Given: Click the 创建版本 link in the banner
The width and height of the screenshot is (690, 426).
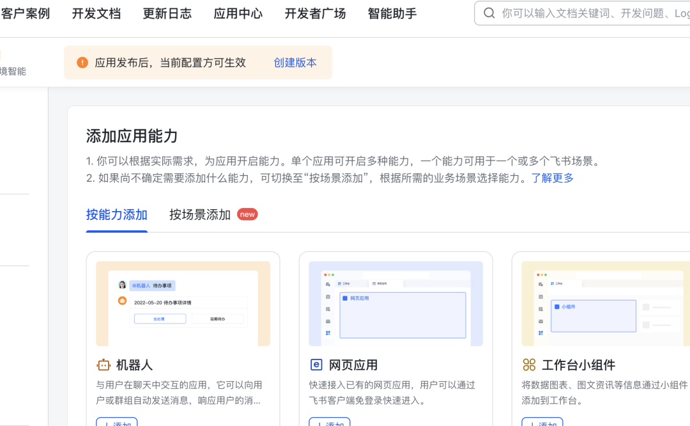Looking at the screenshot, I should tap(295, 63).
